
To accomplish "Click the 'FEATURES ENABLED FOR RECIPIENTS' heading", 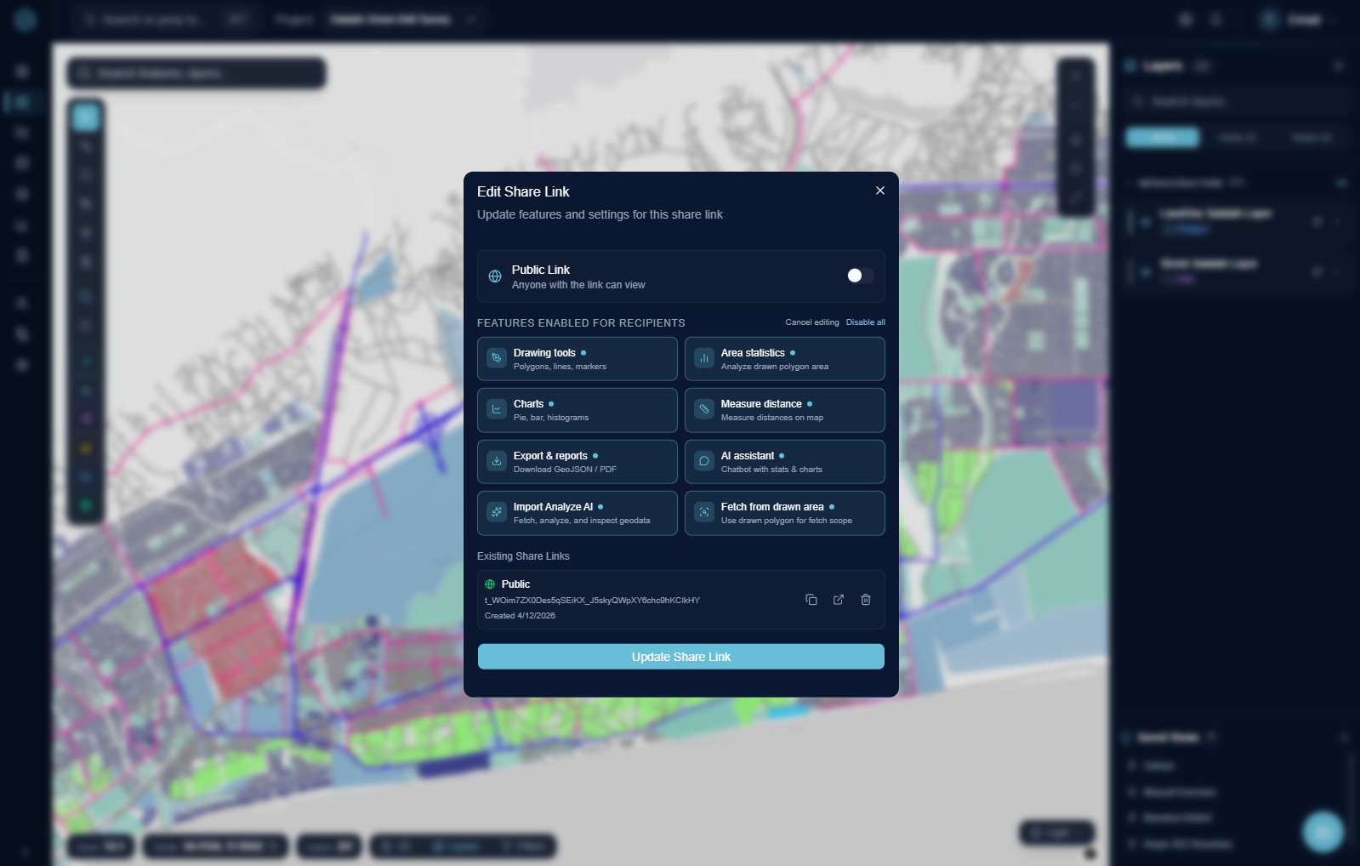I will click(581, 323).
